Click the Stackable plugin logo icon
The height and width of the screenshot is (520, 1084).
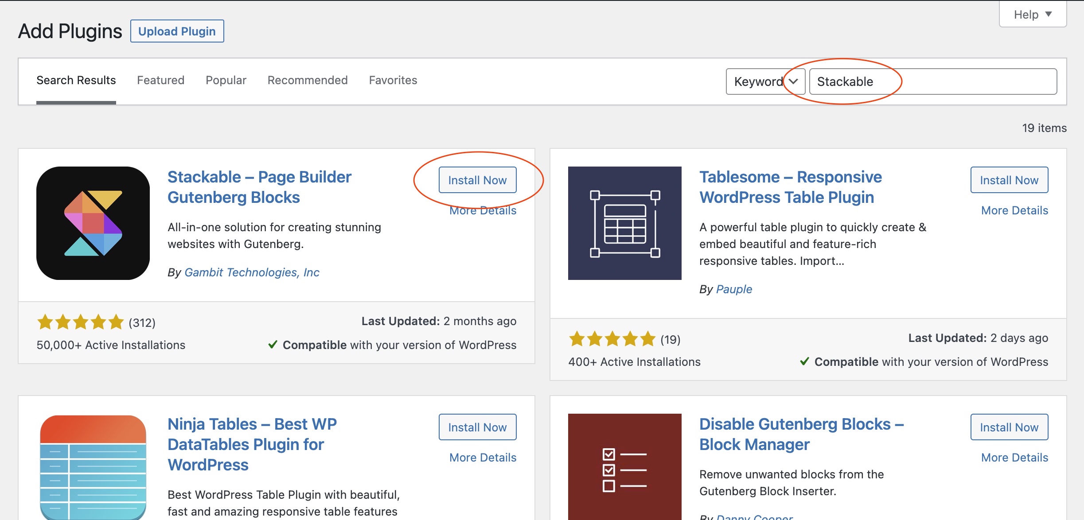coord(93,223)
